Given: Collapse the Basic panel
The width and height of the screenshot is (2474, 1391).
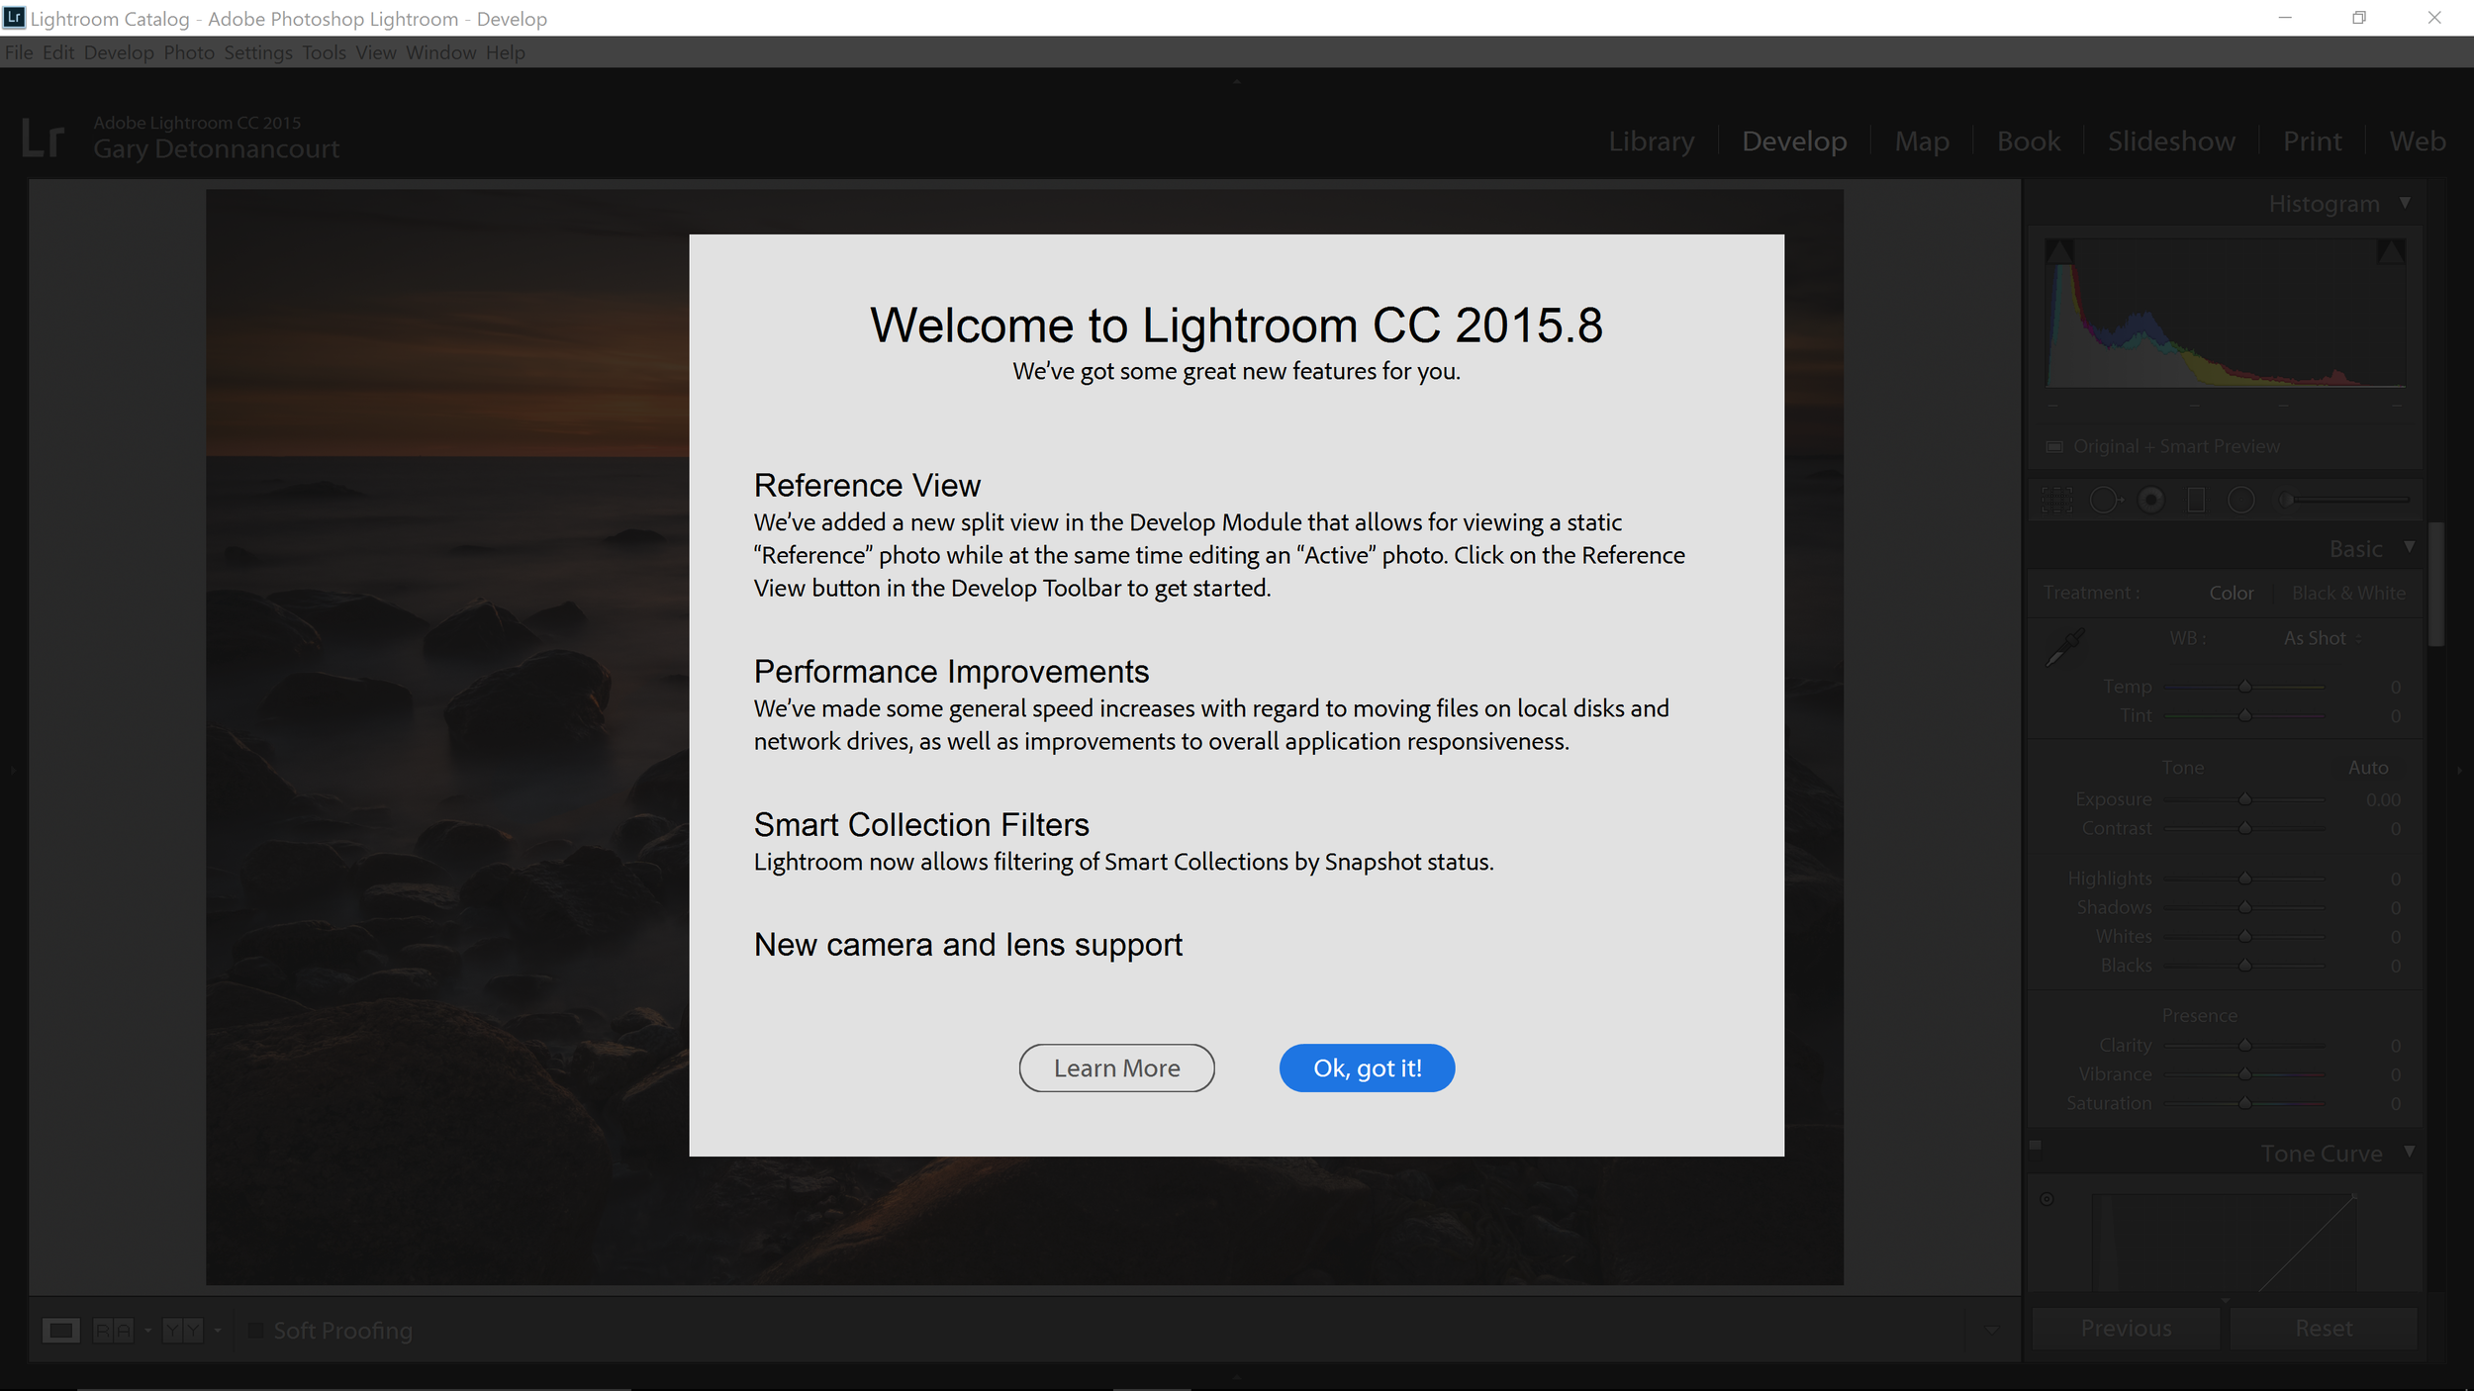Looking at the screenshot, I should 2410,547.
